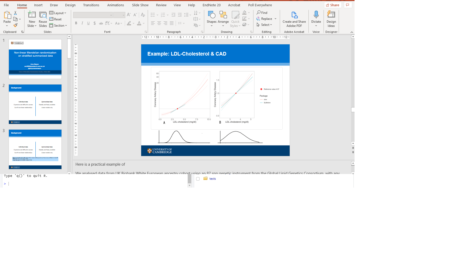
Task: Justify the text
Action: [172, 23]
